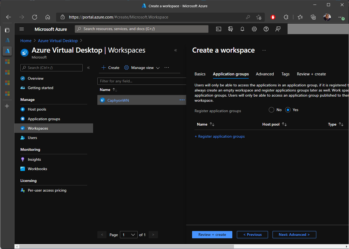The width and height of the screenshot is (349, 249).
Task: Open the browser extensions puzzle icon
Action: [286, 17]
